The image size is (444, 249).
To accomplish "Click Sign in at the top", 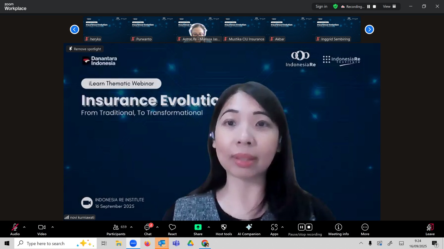I will (x=321, y=7).
